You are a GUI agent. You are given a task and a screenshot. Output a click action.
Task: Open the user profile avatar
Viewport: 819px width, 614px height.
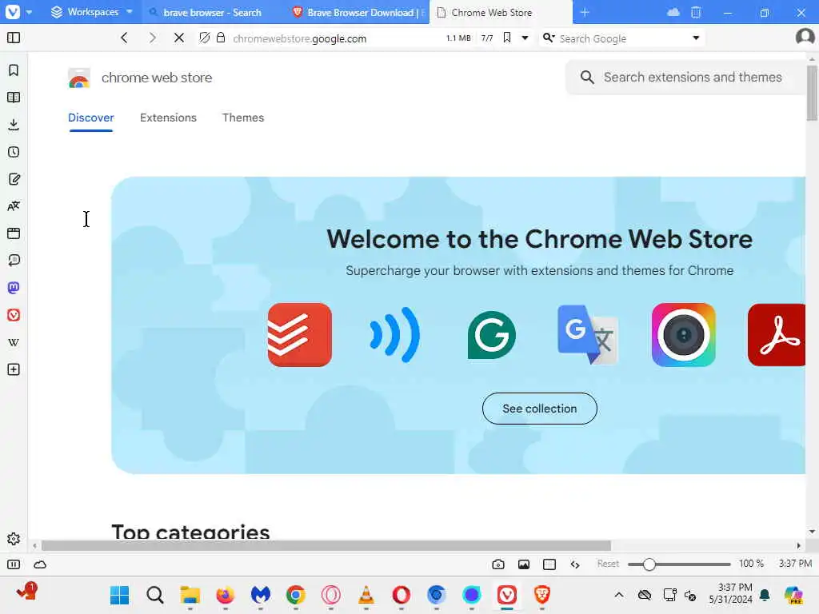[x=805, y=37]
